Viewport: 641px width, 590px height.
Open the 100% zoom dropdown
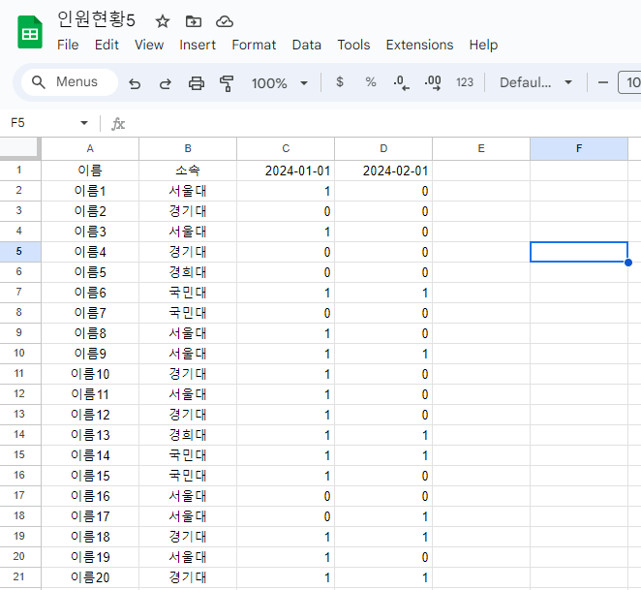(x=280, y=83)
